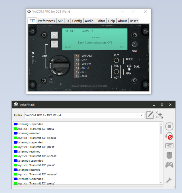Open the edit profile pencil icon

click(150, 115)
